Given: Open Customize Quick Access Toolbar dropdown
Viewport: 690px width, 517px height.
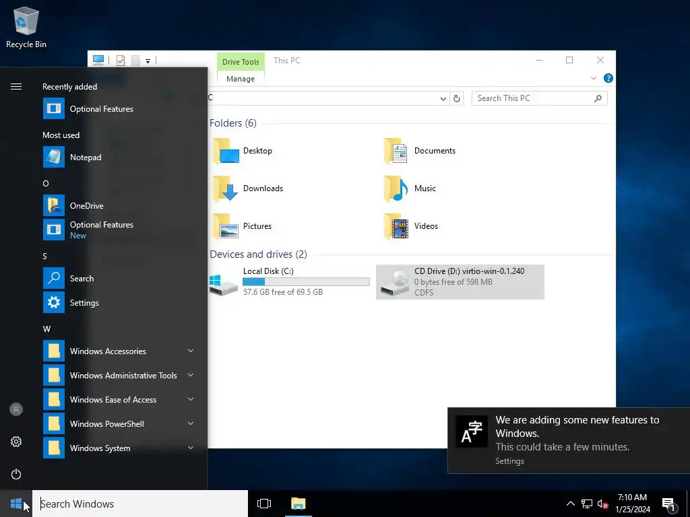Looking at the screenshot, I should pos(148,61).
